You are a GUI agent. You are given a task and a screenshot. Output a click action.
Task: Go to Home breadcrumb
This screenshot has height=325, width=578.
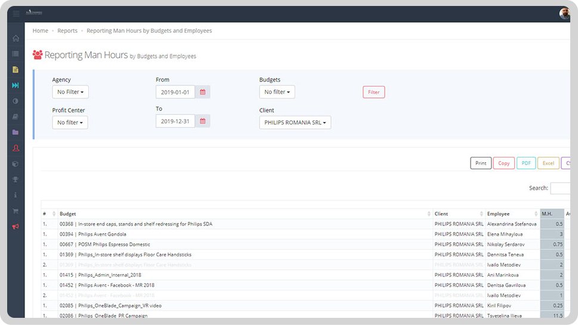point(40,30)
